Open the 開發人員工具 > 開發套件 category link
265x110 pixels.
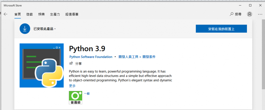coord(137,57)
